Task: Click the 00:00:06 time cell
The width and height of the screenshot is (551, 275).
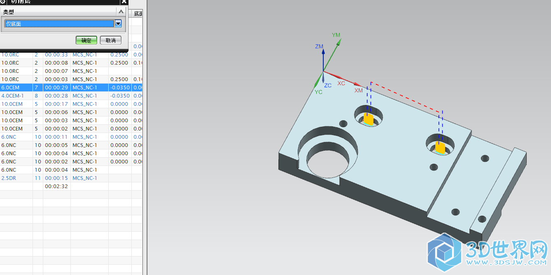Action: click(56, 112)
